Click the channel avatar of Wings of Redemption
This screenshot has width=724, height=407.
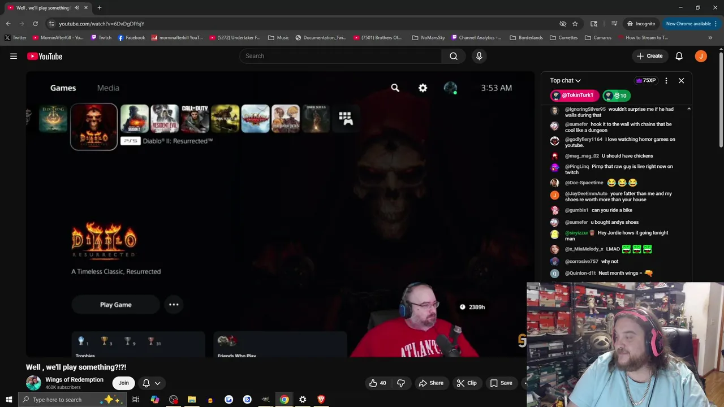[33, 383]
